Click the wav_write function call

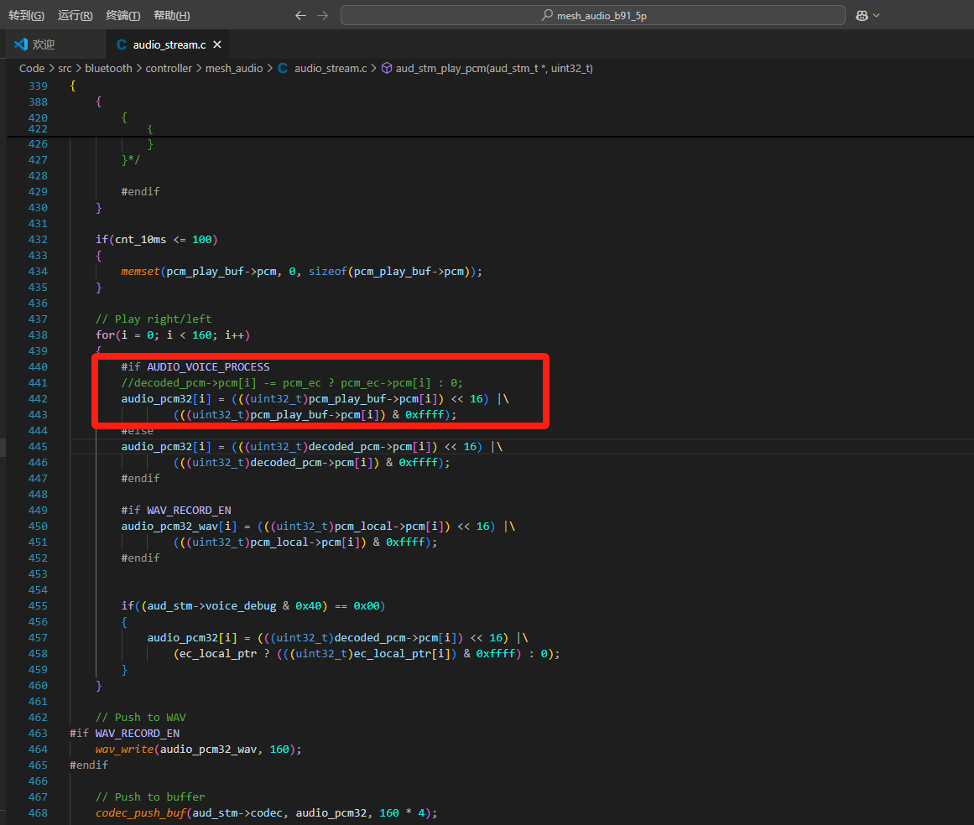(x=124, y=750)
